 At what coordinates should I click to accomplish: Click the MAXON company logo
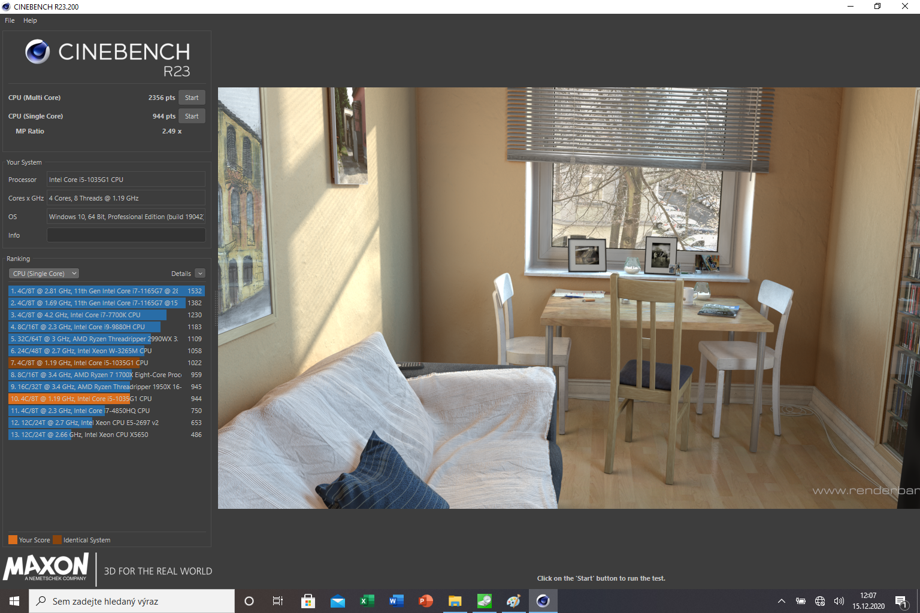pos(47,568)
